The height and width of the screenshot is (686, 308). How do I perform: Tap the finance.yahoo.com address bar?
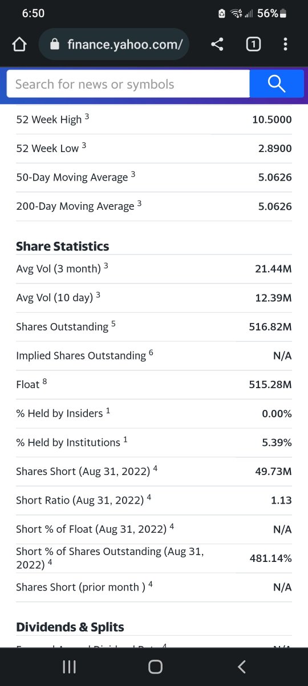tap(114, 44)
